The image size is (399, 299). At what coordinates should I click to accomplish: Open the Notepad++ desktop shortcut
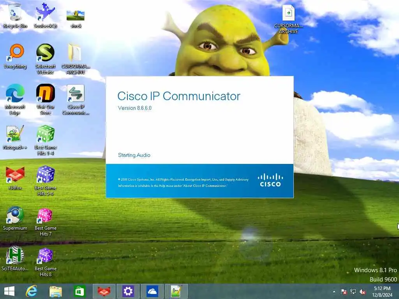pyautogui.click(x=15, y=137)
